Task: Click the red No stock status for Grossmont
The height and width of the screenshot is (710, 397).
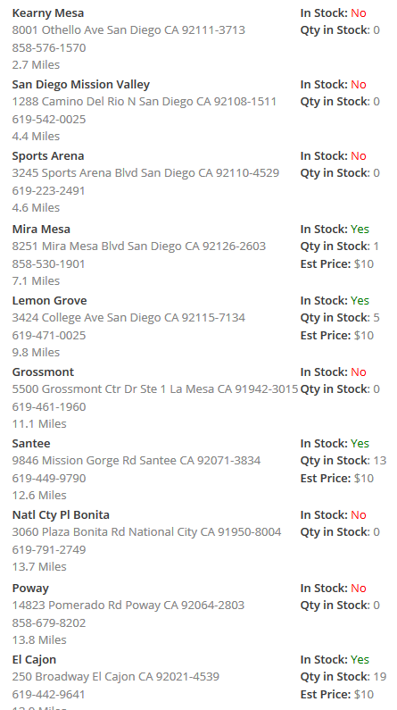Action: 359,372
